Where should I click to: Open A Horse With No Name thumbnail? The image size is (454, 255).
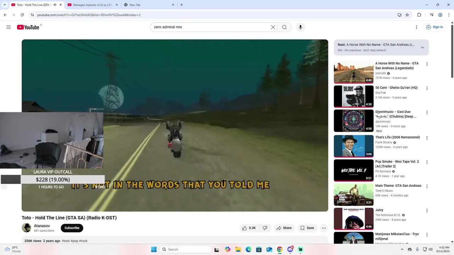354,72
